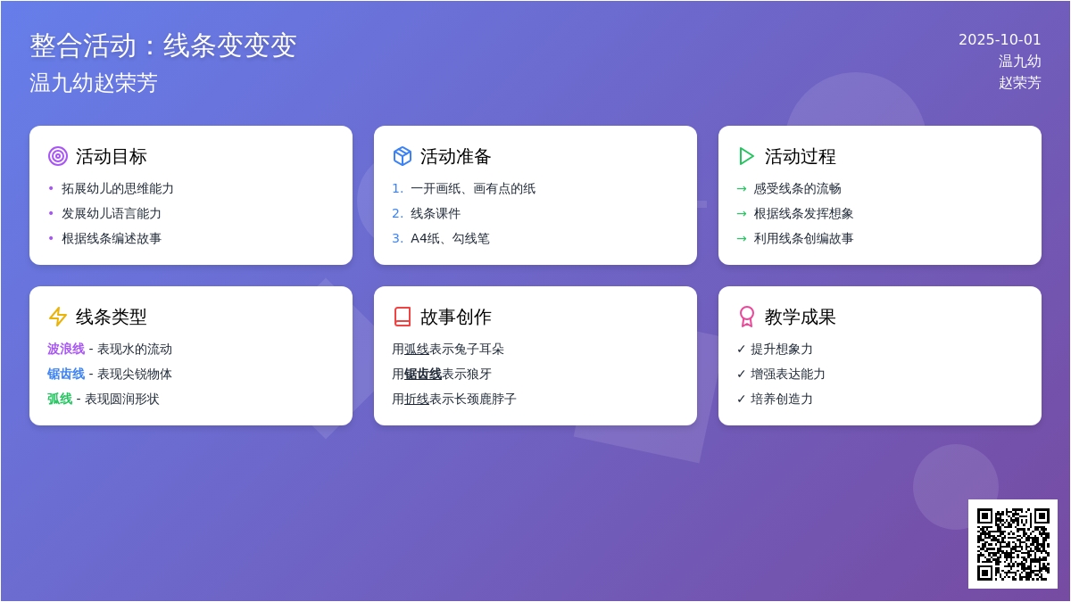
Task: Click the book icon beside 故事创作
Action: (403, 317)
